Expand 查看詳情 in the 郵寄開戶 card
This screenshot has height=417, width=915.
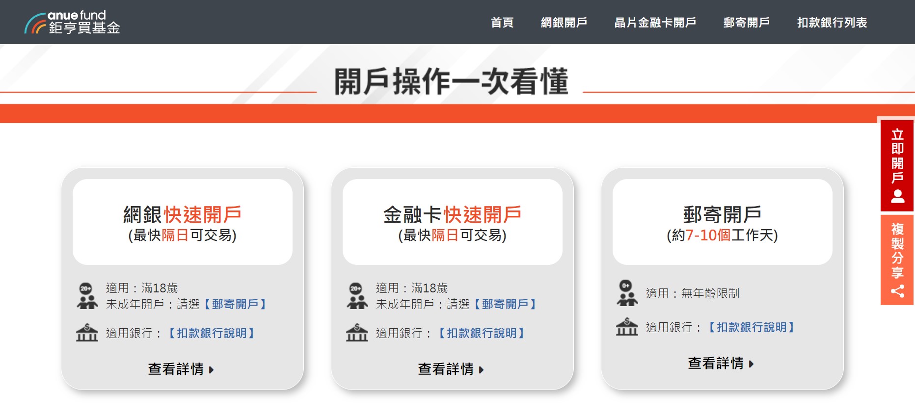pyautogui.click(x=721, y=363)
